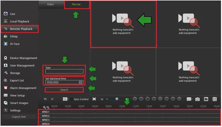Click the 1x speed label

pyautogui.click(x=102, y=99)
